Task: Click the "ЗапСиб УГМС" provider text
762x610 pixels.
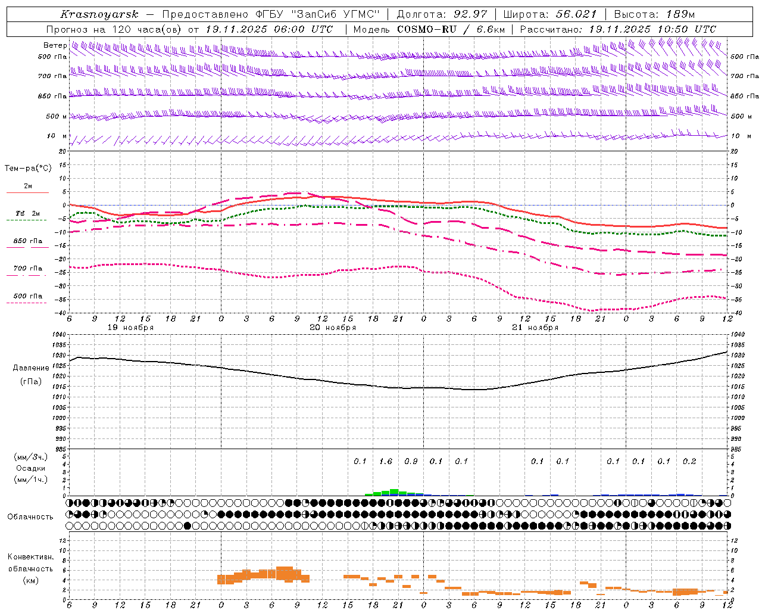Action: pyautogui.click(x=335, y=14)
